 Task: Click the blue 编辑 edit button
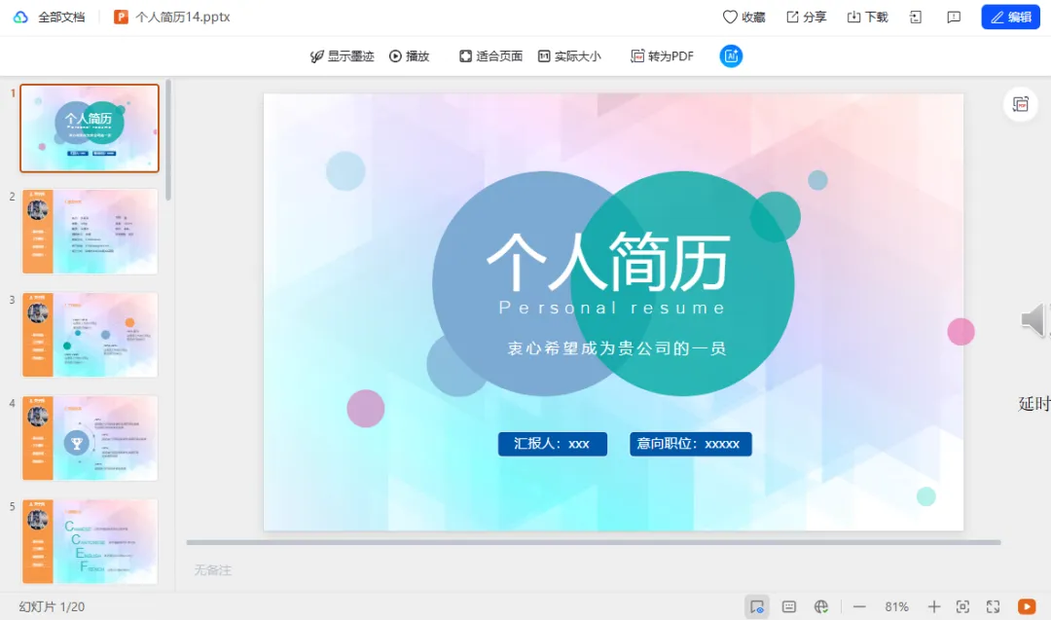pyautogui.click(x=1011, y=17)
